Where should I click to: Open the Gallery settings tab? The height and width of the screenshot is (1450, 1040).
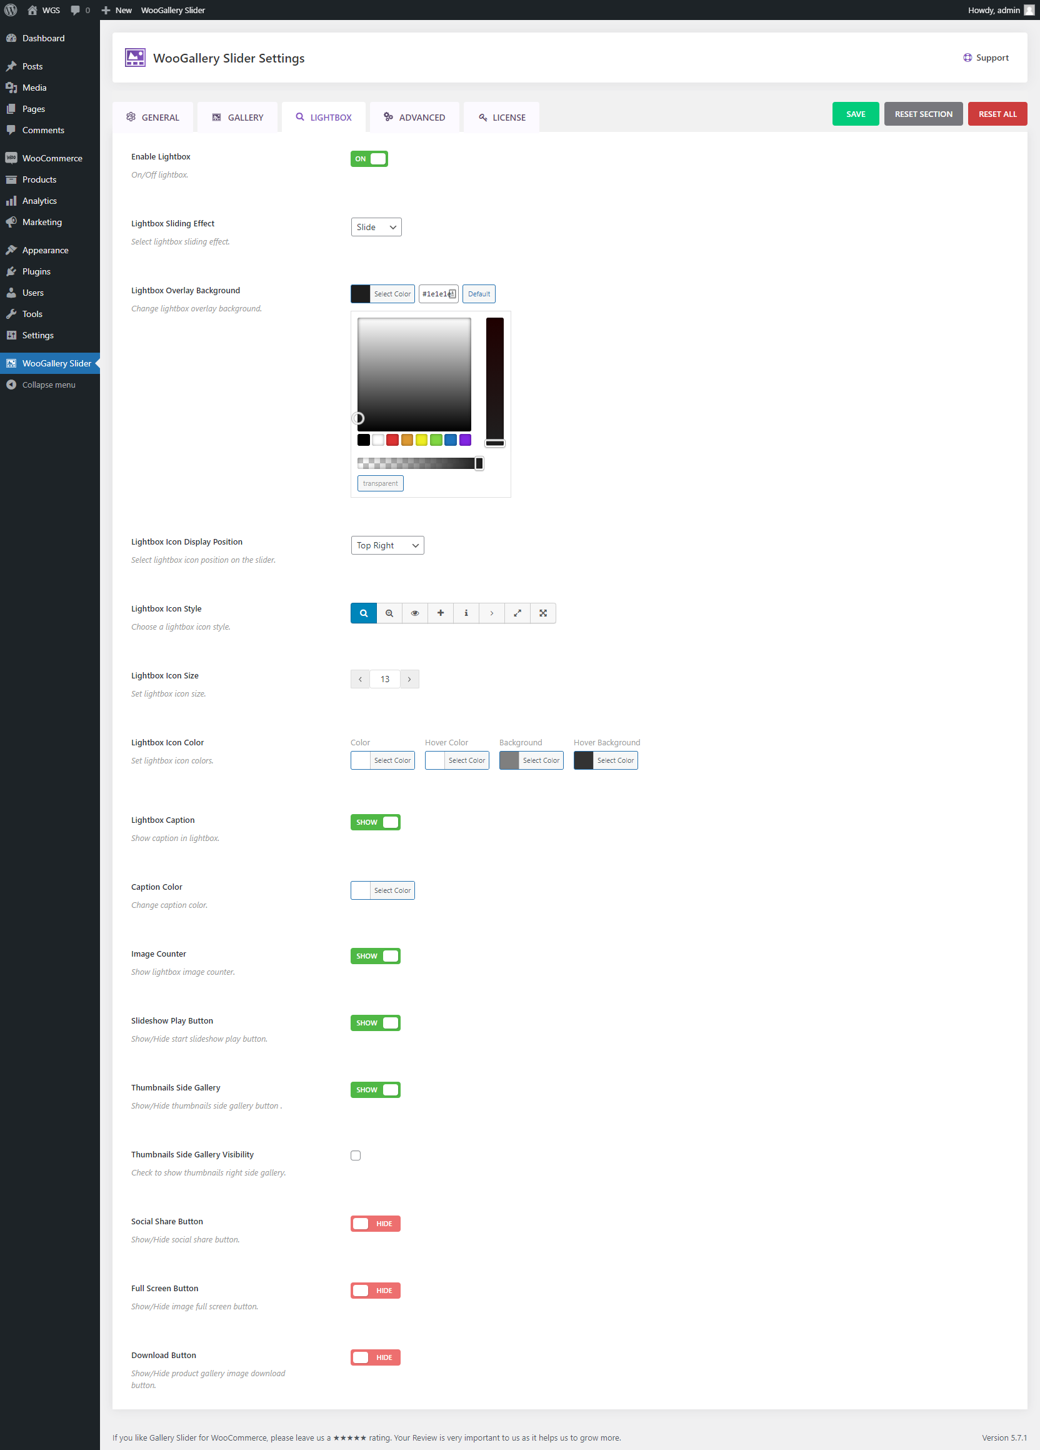coord(237,117)
